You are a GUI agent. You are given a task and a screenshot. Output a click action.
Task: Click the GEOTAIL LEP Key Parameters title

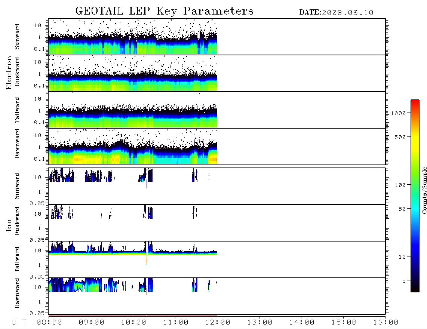click(165, 11)
